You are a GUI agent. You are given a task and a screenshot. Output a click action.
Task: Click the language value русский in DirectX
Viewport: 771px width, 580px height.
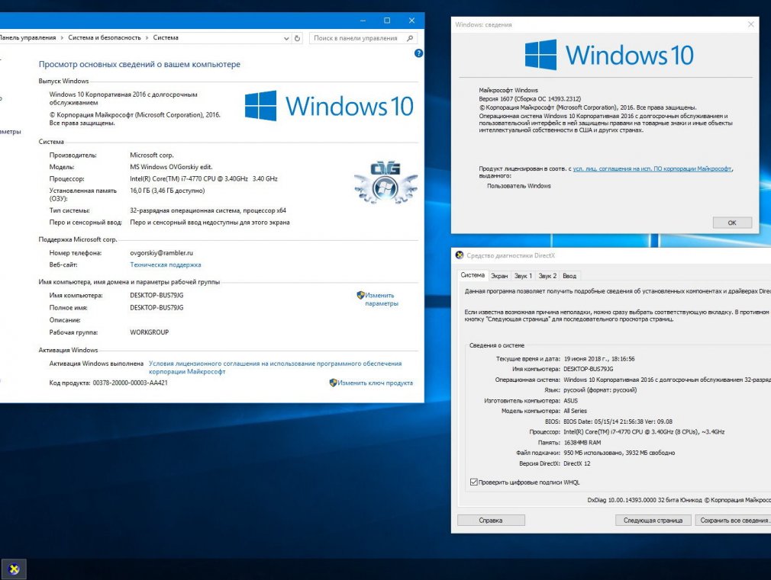pyautogui.click(x=600, y=390)
